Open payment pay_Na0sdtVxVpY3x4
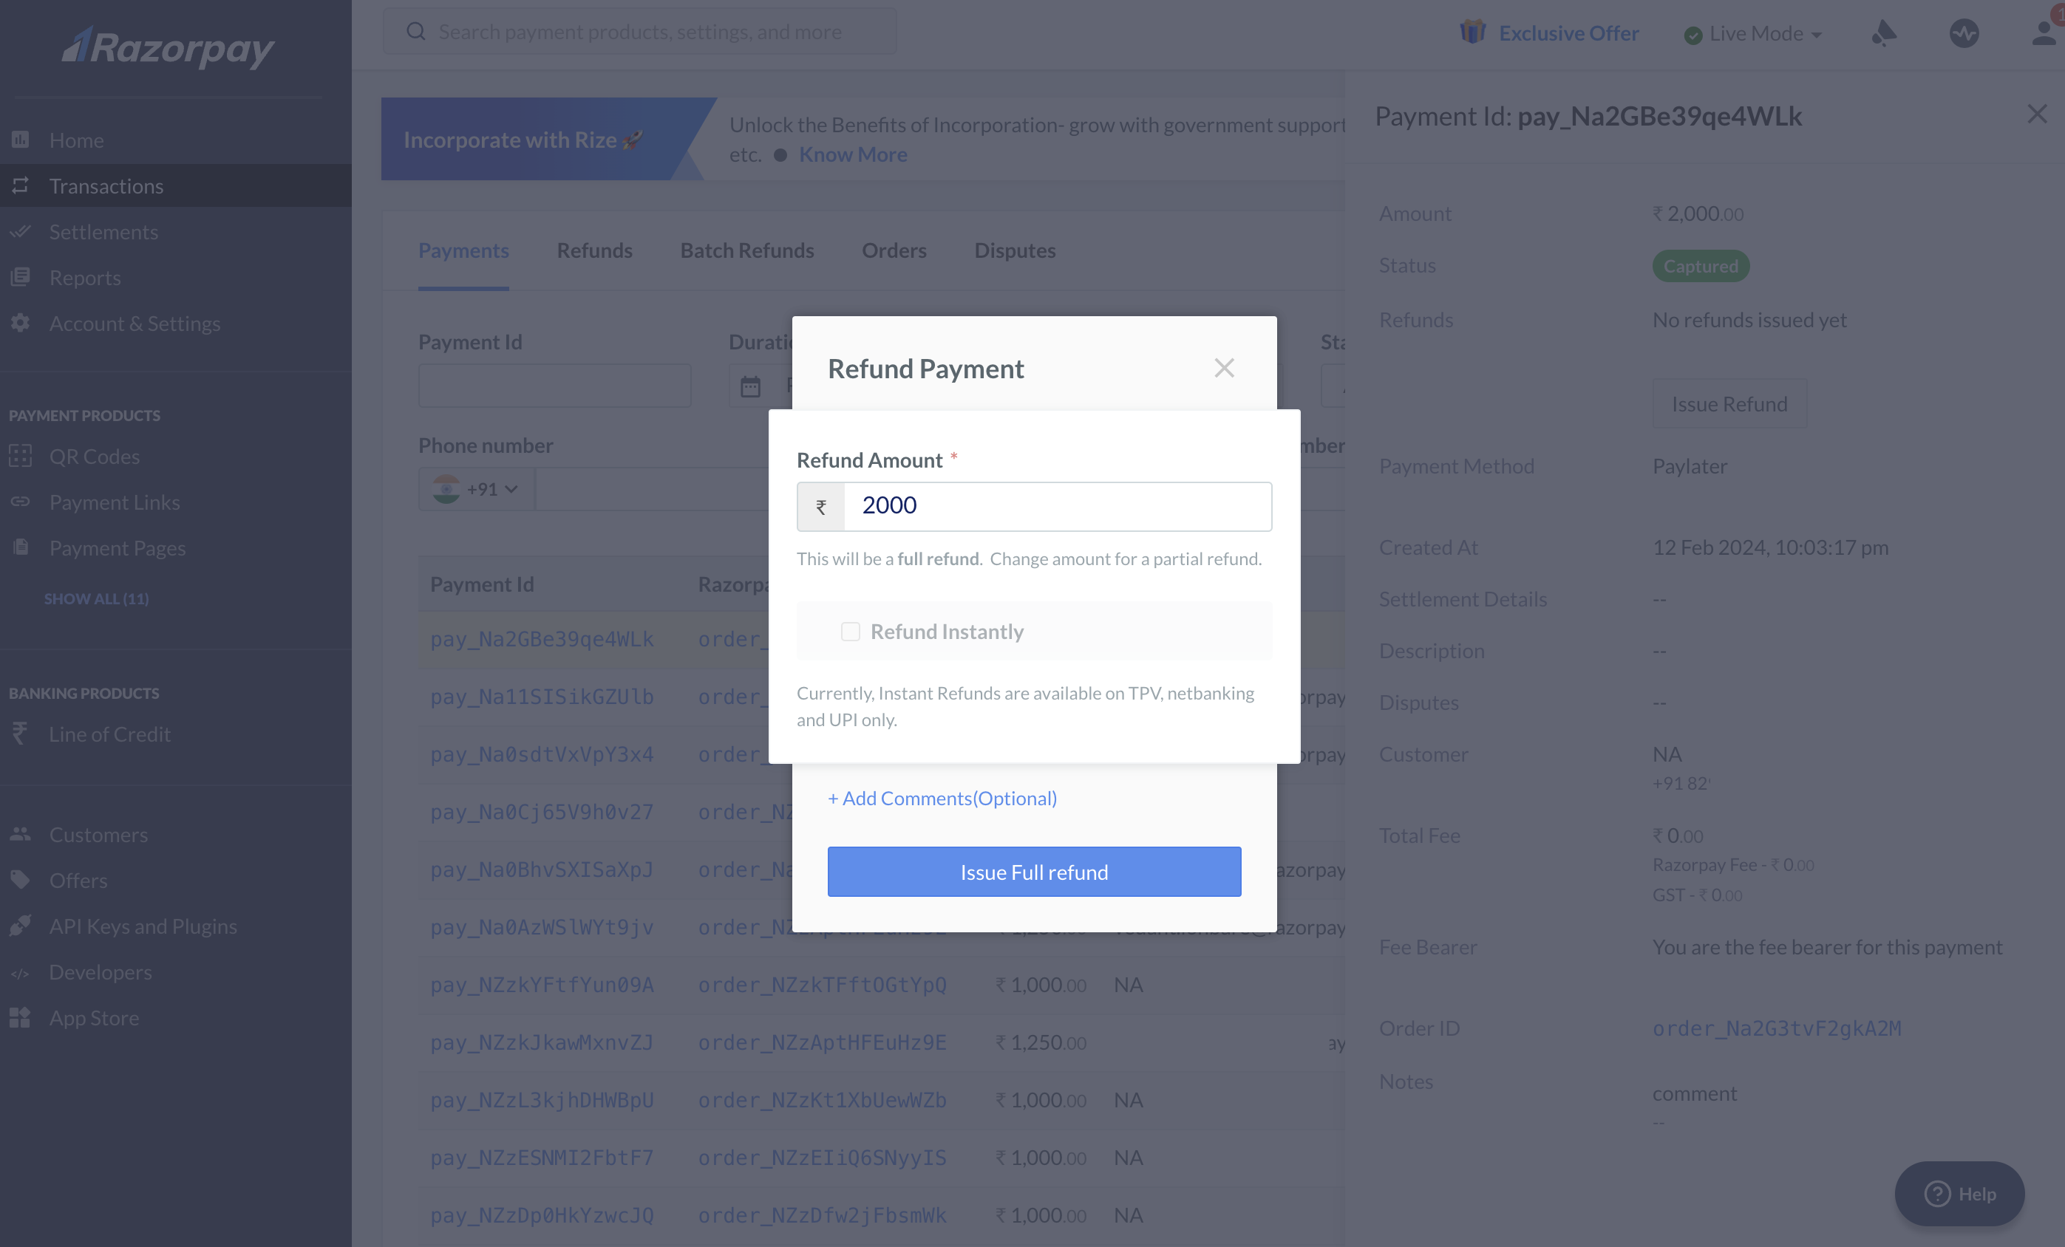 (542, 754)
